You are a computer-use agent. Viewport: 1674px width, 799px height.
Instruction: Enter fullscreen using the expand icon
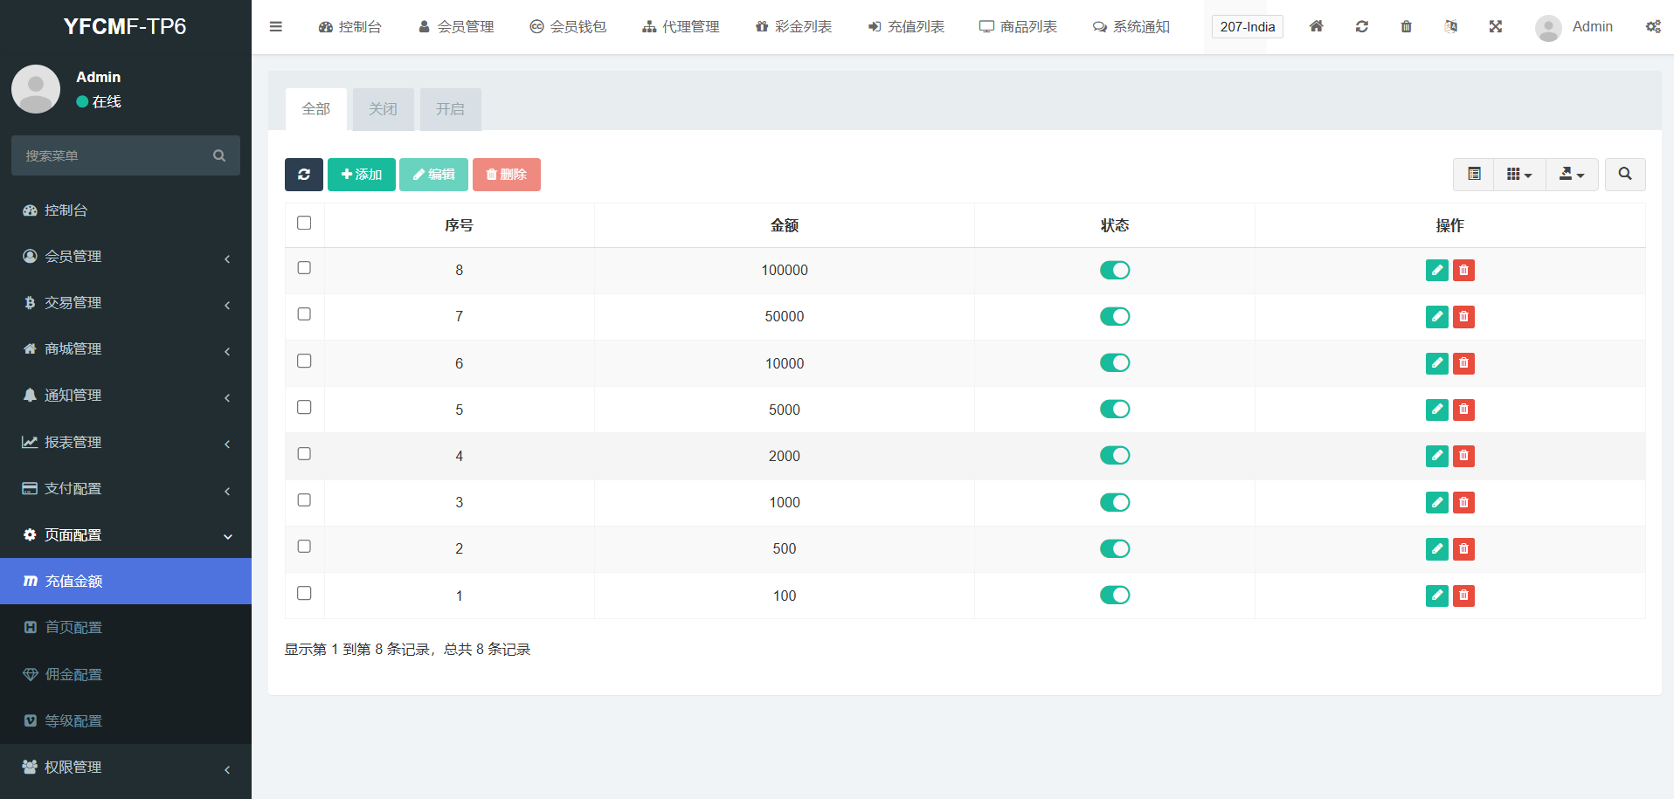click(1495, 27)
